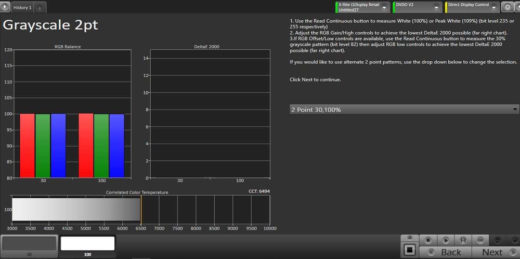
Task: Switch to the History 1 tab
Action: click(22, 8)
